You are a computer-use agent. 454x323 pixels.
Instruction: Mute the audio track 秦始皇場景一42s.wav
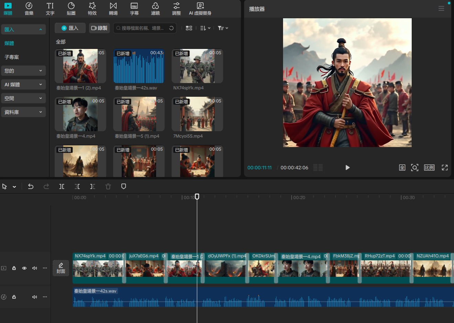point(34,297)
